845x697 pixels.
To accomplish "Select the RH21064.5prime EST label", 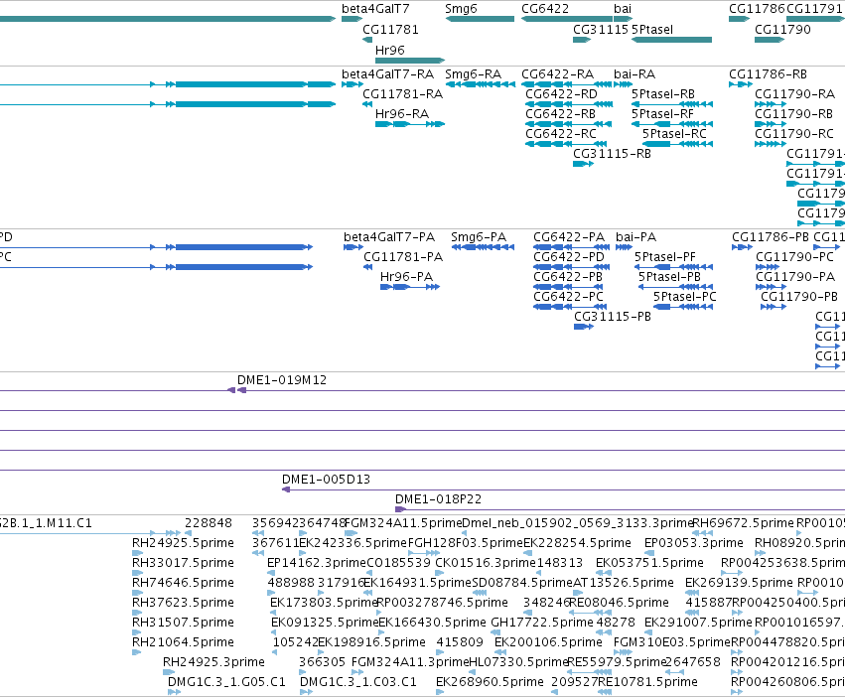I will [184, 642].
